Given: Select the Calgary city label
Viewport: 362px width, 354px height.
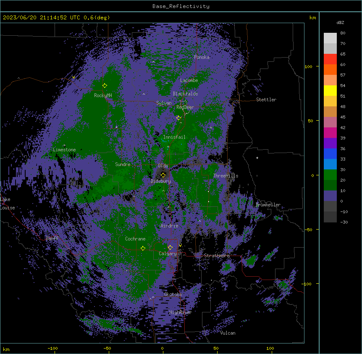Looking at the screenshot, I should tap(168, 254).
